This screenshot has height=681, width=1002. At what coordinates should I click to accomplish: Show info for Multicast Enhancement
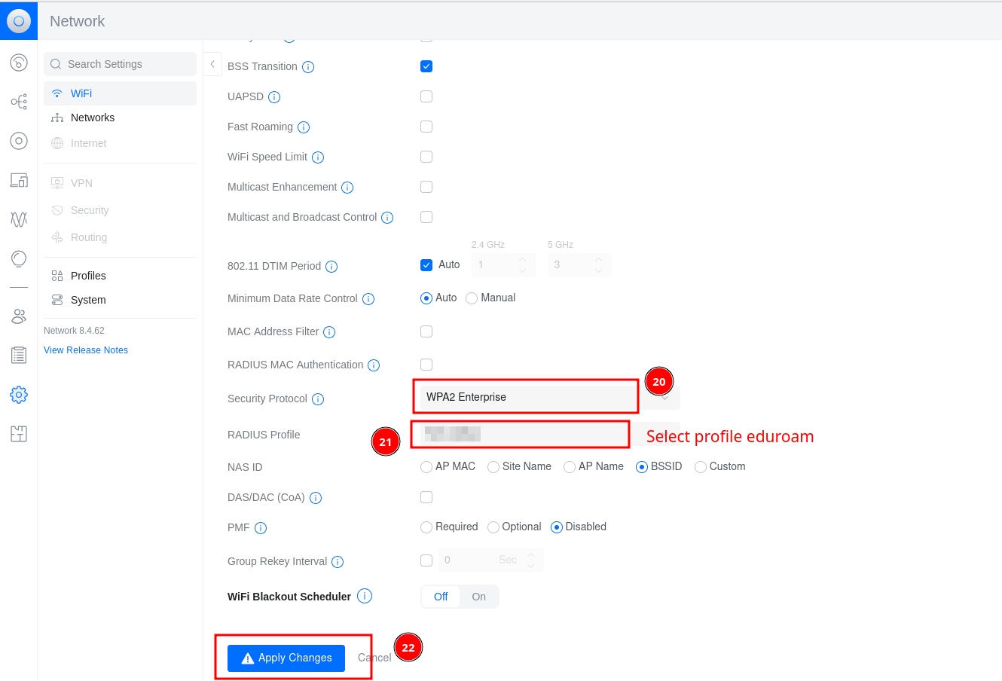click(x=347, y=188)
